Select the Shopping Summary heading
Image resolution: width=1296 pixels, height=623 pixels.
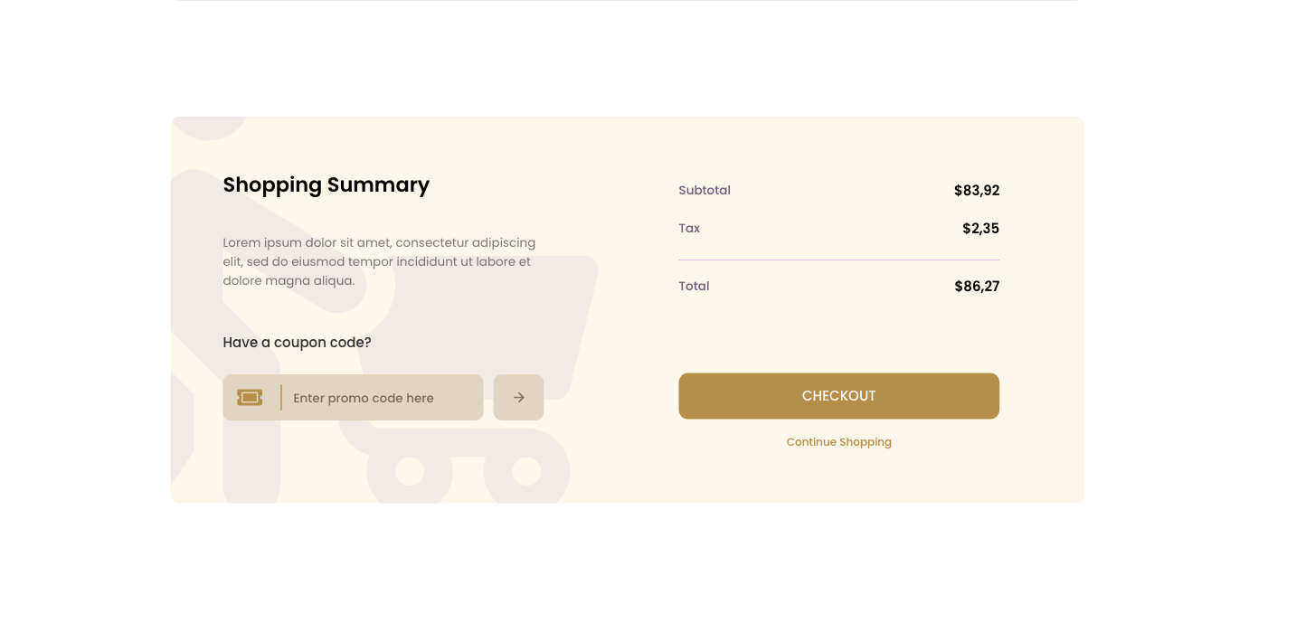point(326,184)
